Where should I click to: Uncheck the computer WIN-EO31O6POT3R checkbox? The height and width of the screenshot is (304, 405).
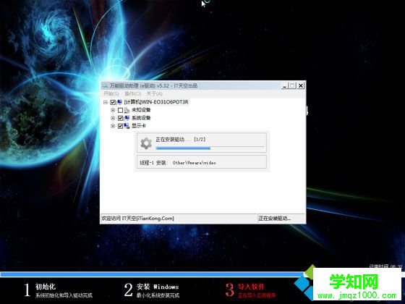pos(113,102)
